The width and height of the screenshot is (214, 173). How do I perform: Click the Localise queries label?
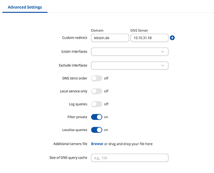(x=75, y=130)
